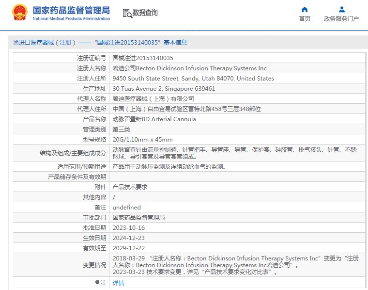Screen dimensions: 368x290
Task: Click attachment 产品技术要求
Action: click(130, 187)
